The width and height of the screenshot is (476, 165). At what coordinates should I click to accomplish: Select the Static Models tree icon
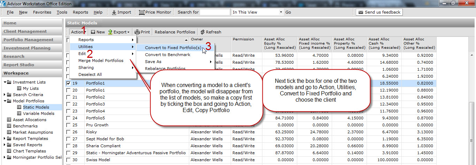click(x=19, y=107)
